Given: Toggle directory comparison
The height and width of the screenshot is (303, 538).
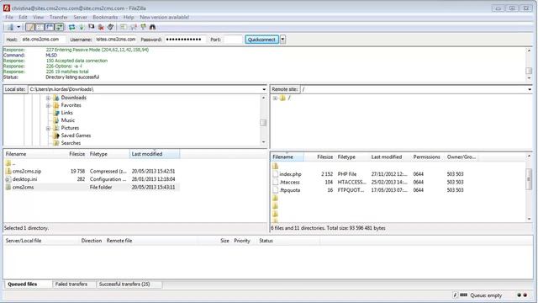Looking at the screenshot, I should click(x=133, y=27).
